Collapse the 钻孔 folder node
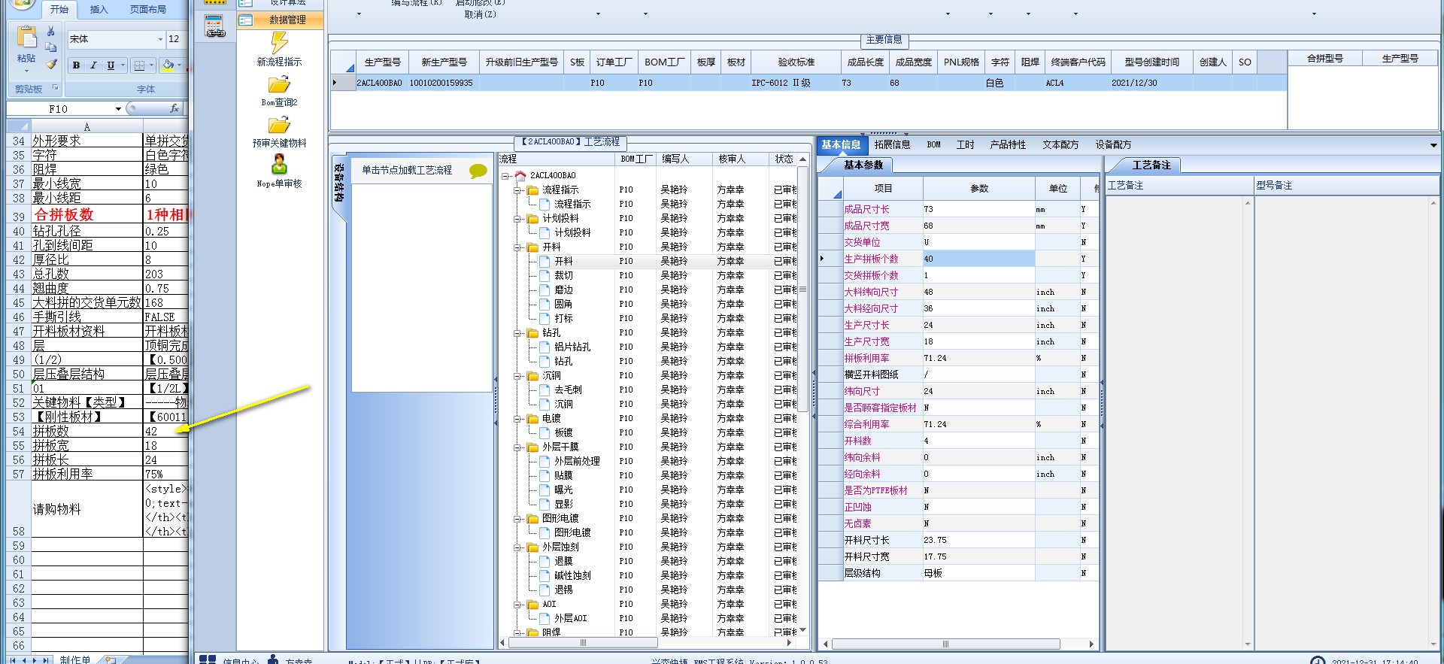The height and width of the screenshot is (664, 1444). click(x=518, y=333)
